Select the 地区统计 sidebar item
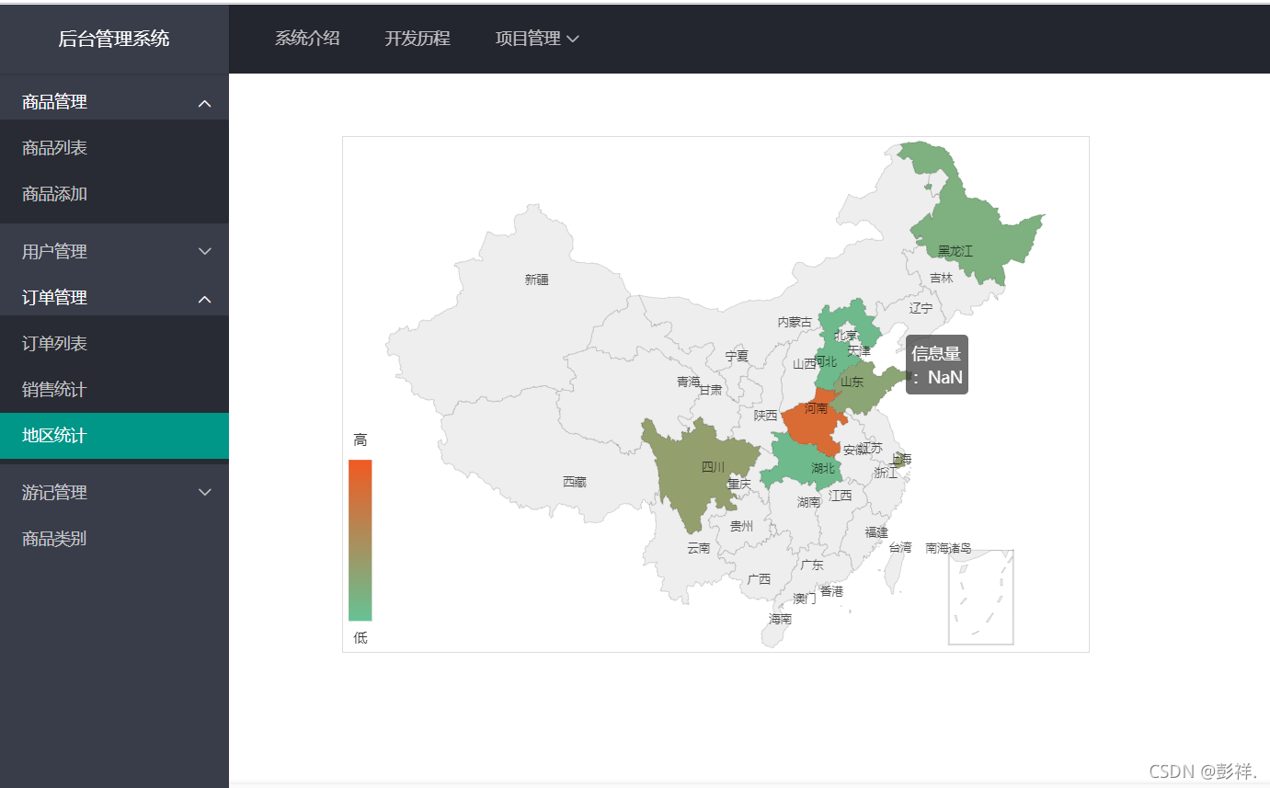The width and height of the screenshot is (1270, 788). [114, 436]
